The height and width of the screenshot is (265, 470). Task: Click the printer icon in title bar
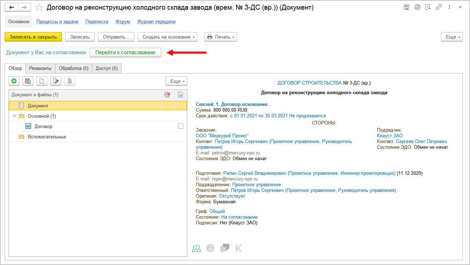(x=417, y=7)
